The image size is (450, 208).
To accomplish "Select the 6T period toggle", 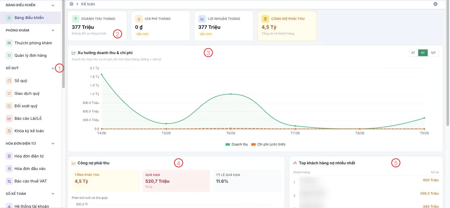I will 423,53.
